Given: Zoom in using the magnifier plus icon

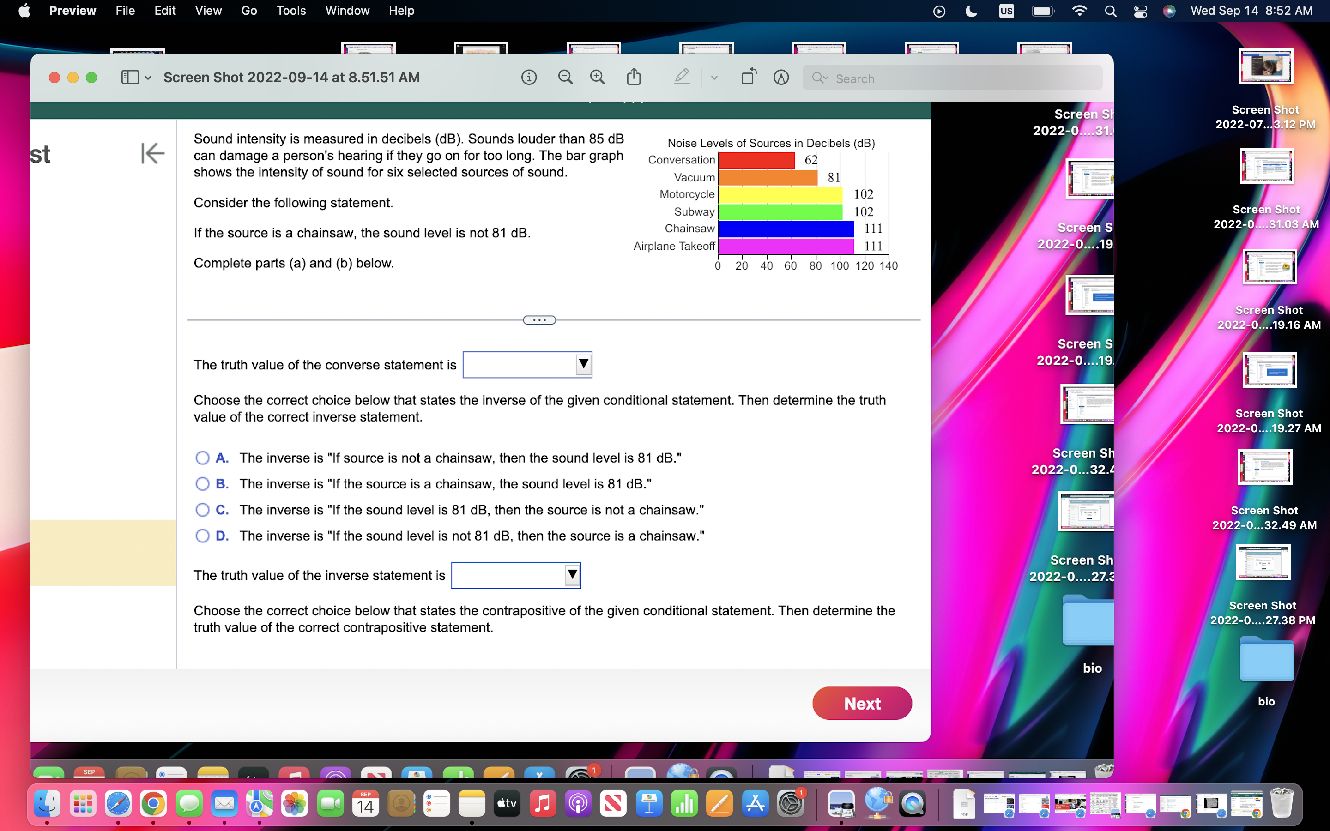Looking at the screenshot, I should 598,78.
